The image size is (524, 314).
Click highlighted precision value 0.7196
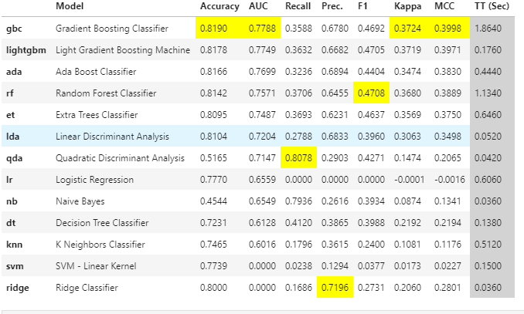pyautogui.click(x=335, y=288)
